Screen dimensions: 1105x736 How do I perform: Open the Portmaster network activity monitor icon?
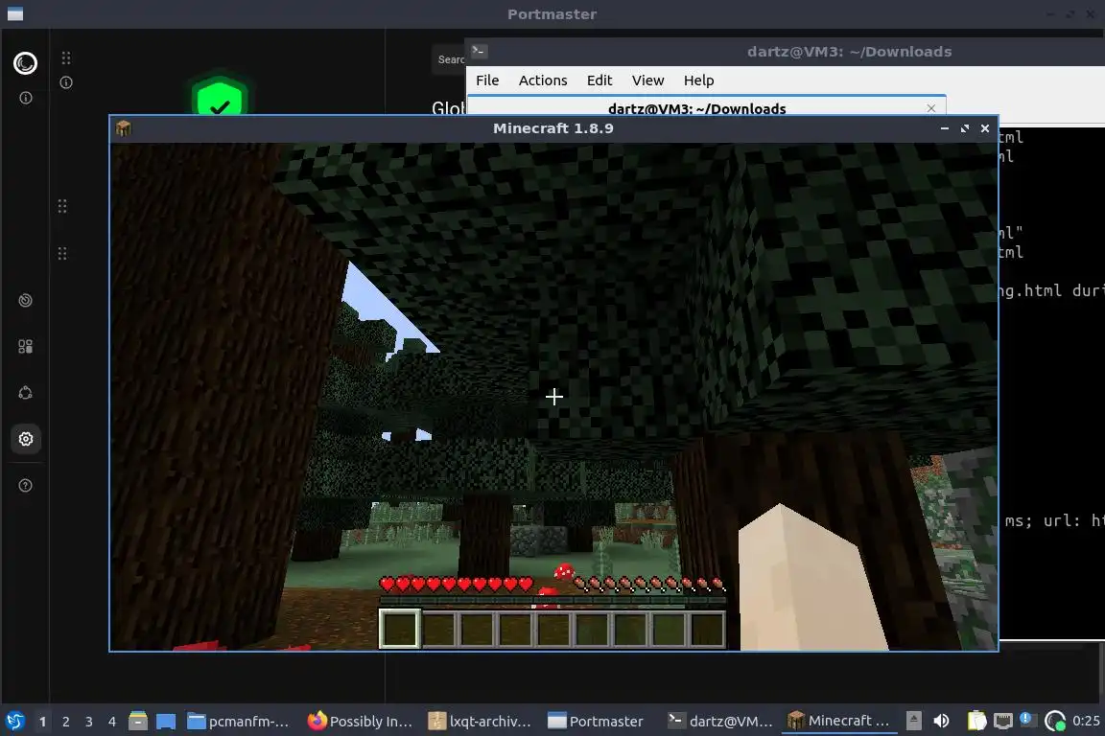click(x=25, y=301)
